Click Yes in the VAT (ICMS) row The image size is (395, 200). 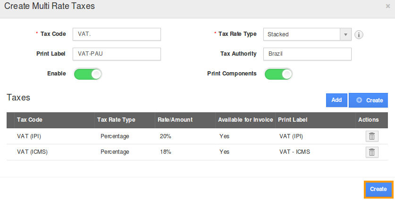coord(224,152)
